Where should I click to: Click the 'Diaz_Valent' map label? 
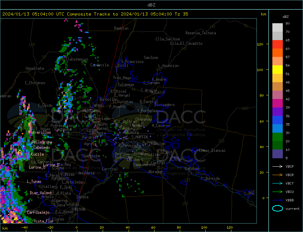click(41, 193)
